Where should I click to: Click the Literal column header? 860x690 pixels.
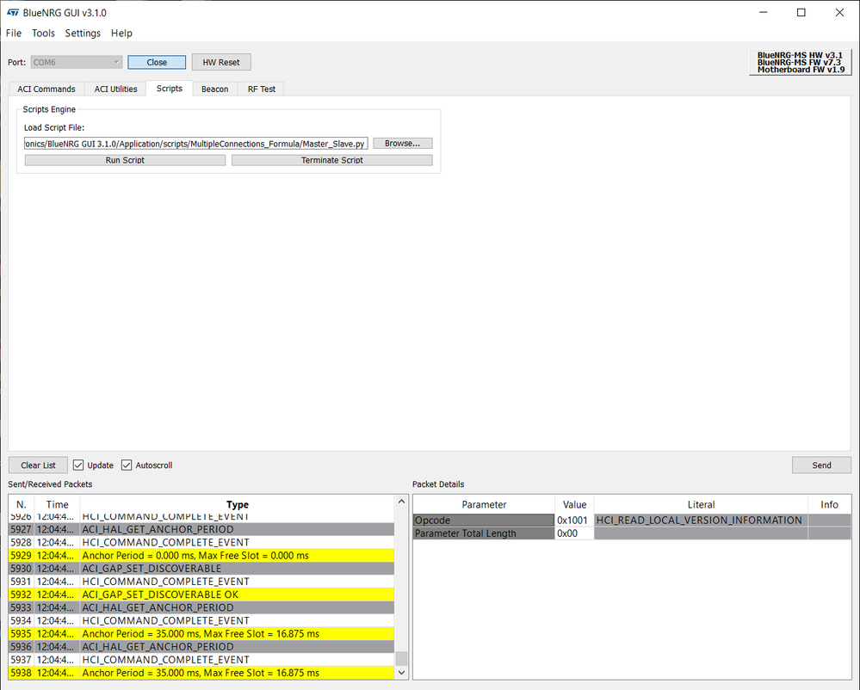pos(701,504)
